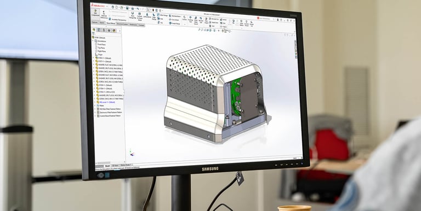Select the Lofted-Bend tool

pyautogui.click(x=147, y=15)
